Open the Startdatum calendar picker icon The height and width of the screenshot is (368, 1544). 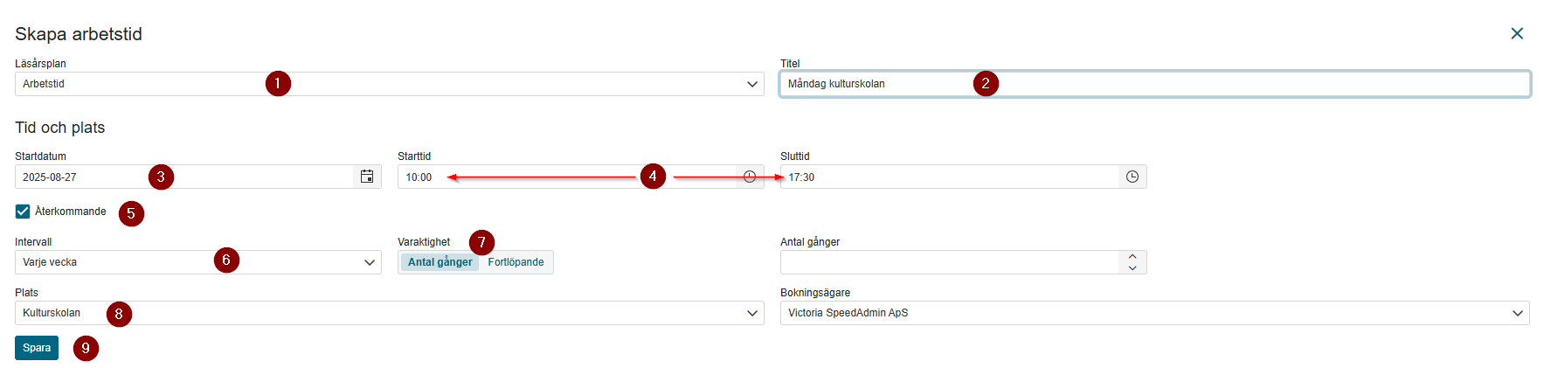(367, 177)
